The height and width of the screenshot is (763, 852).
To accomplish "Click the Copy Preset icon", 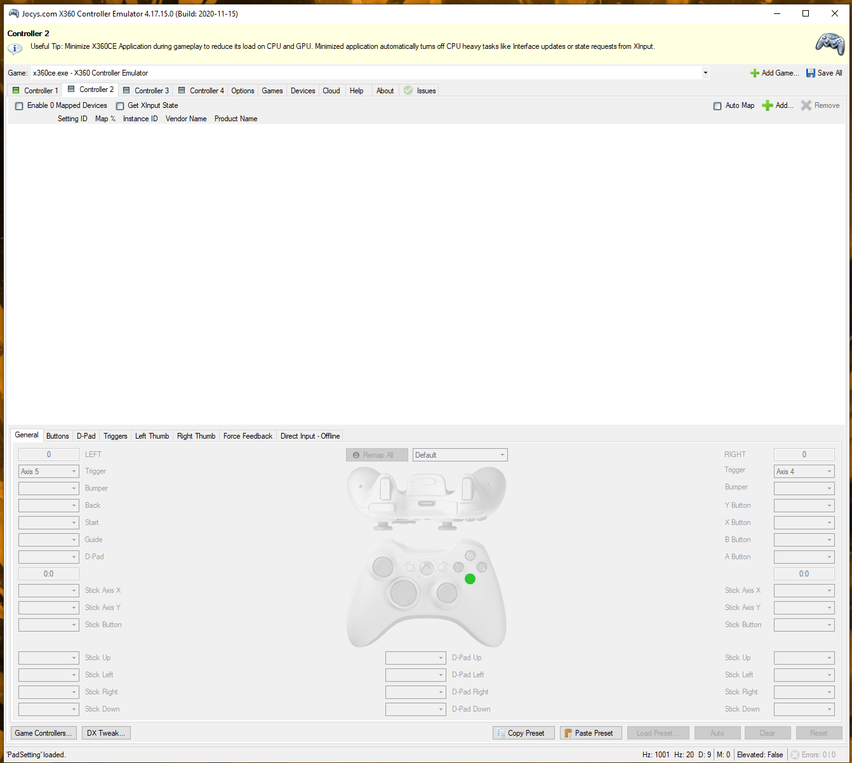I will coord(501,733).
